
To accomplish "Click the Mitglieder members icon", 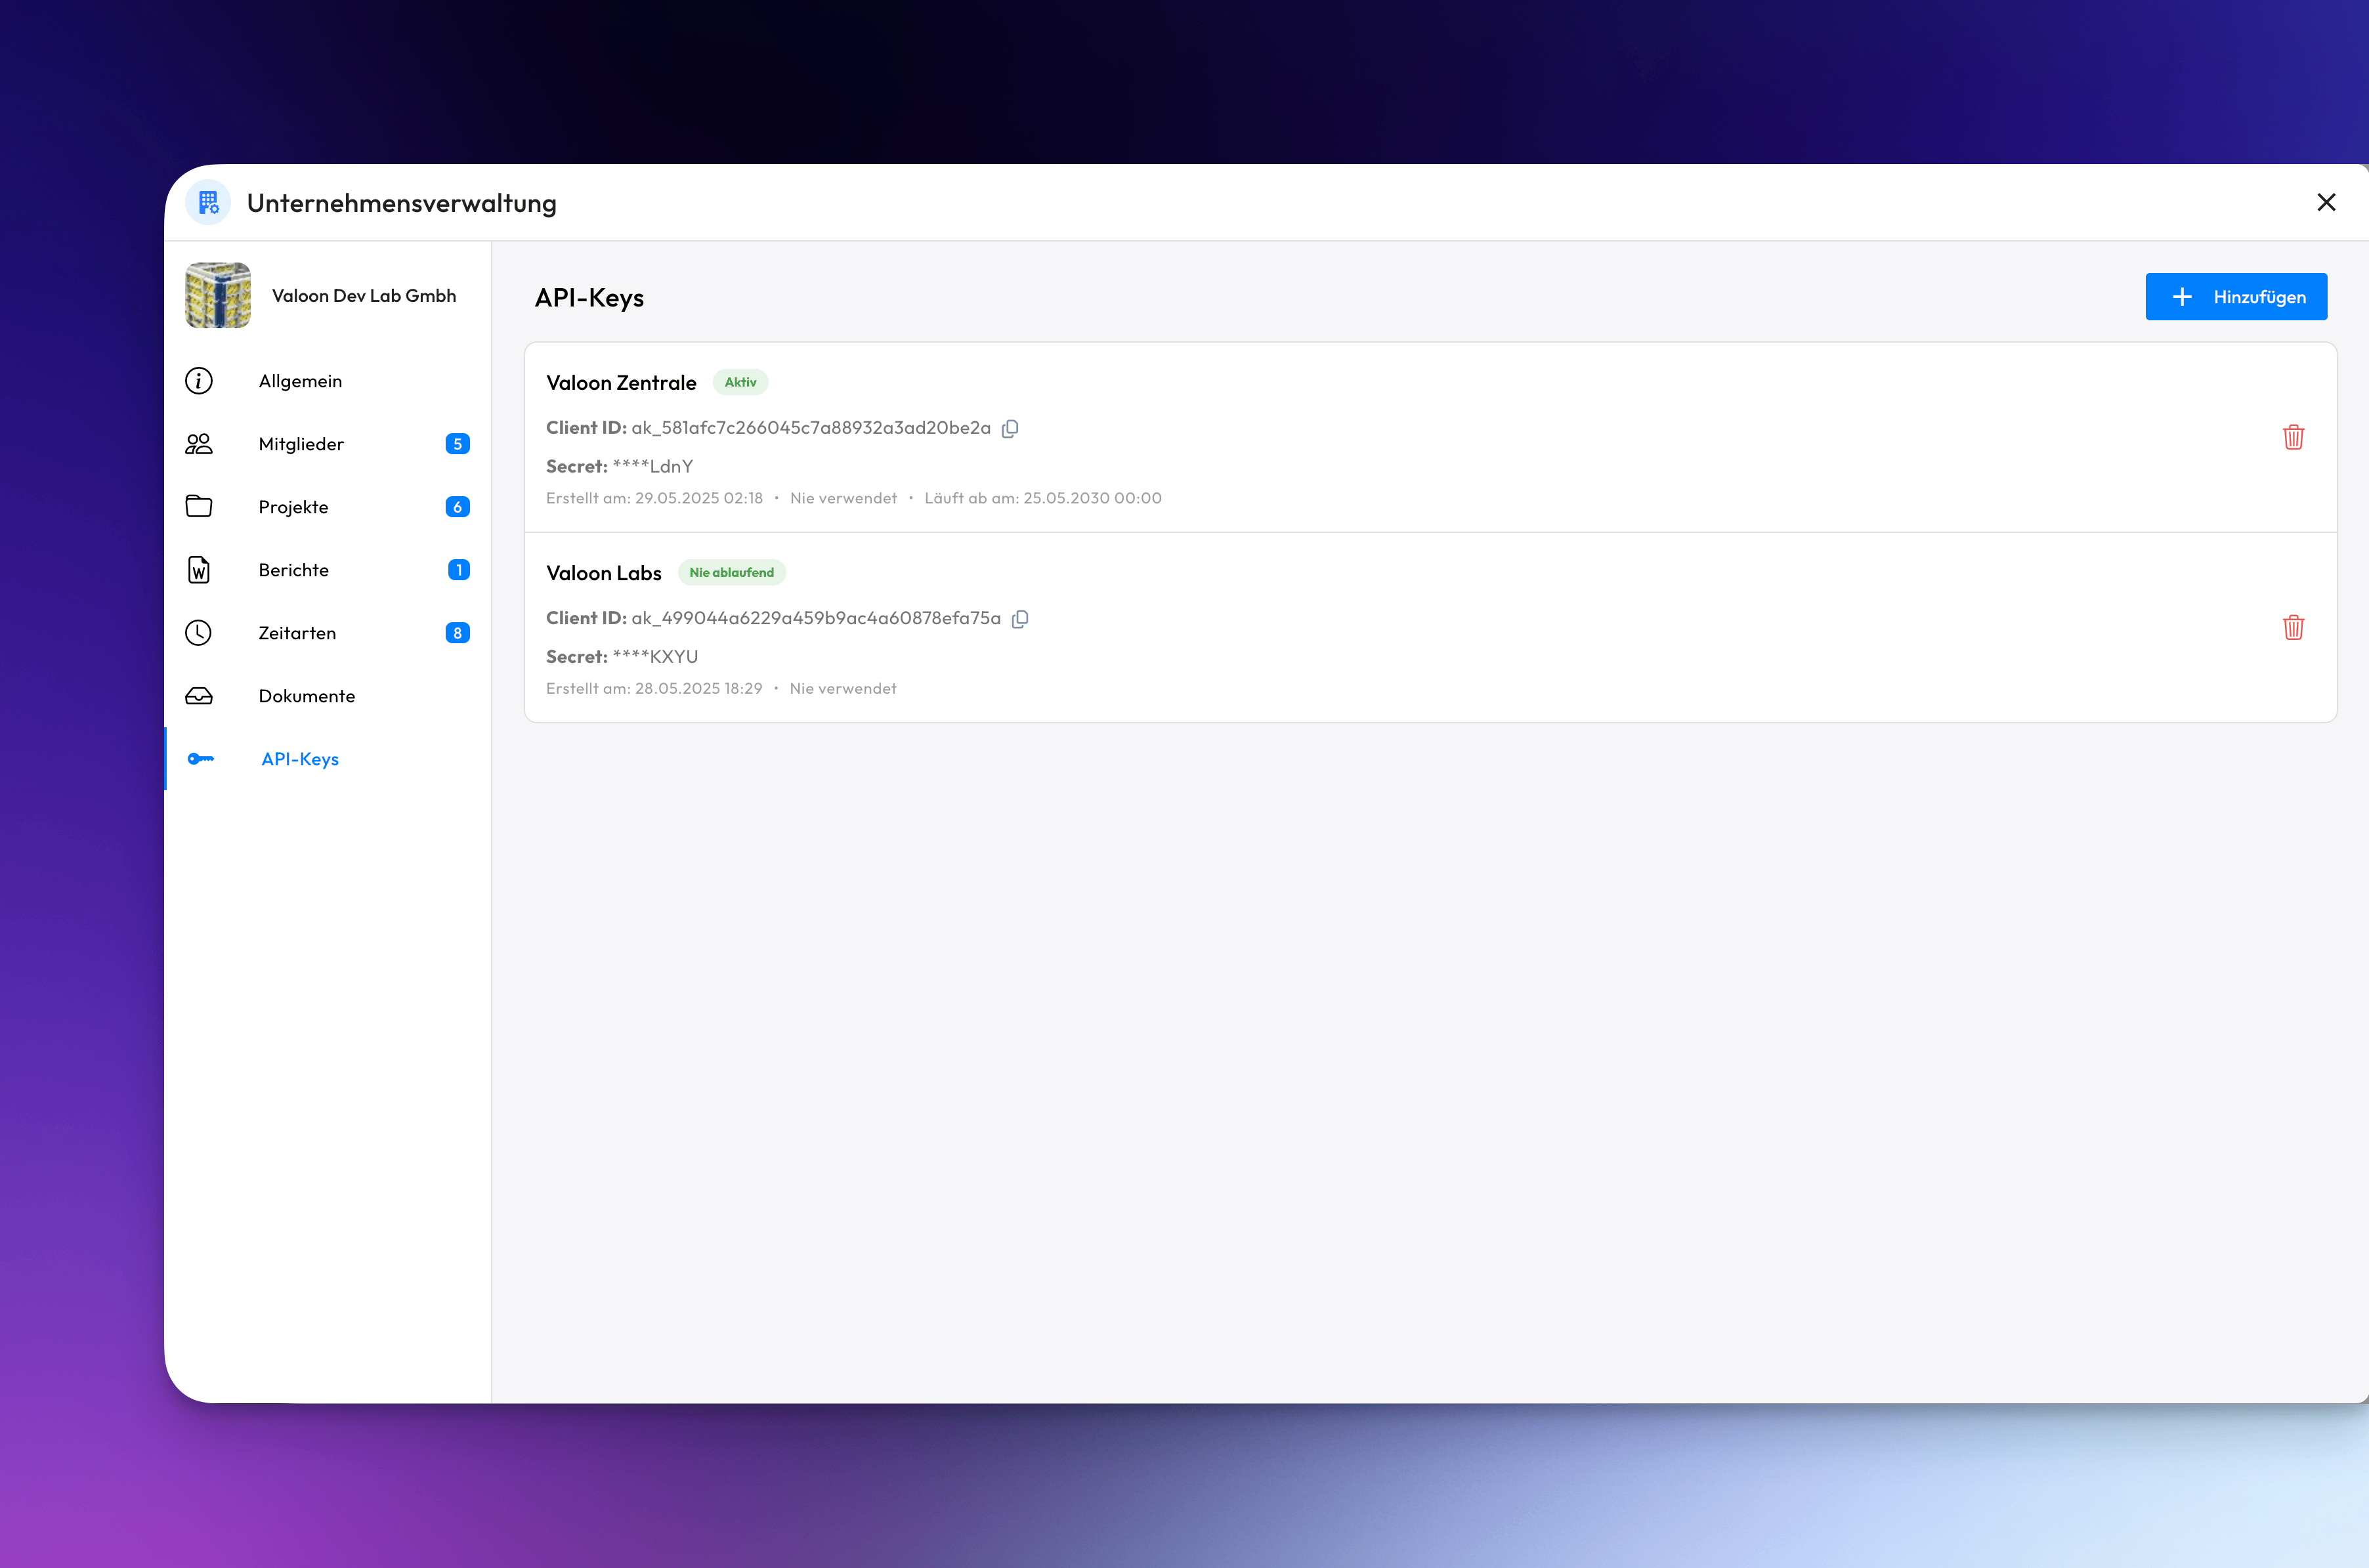I will click(199, 443).
